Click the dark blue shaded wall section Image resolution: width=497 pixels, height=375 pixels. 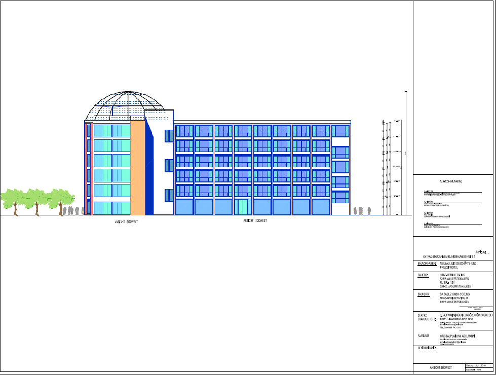pos(149,168)
